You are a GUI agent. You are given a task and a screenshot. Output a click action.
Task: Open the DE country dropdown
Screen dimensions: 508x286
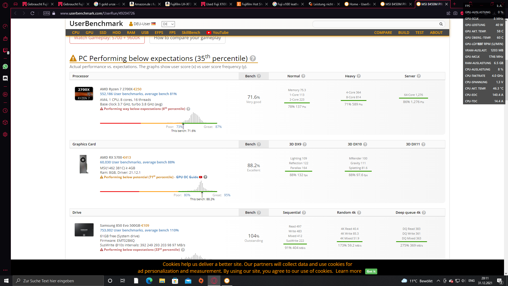click(x=168, y=24)
